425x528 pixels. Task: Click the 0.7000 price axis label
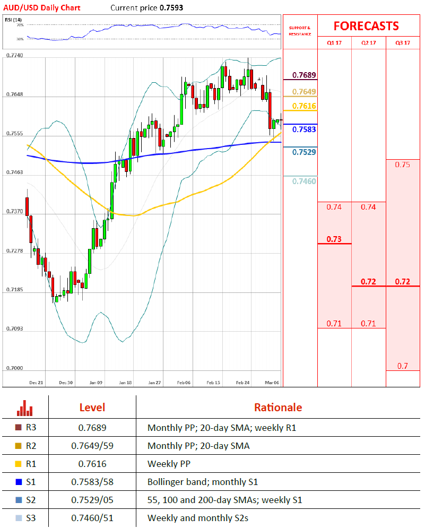[14, 368]
